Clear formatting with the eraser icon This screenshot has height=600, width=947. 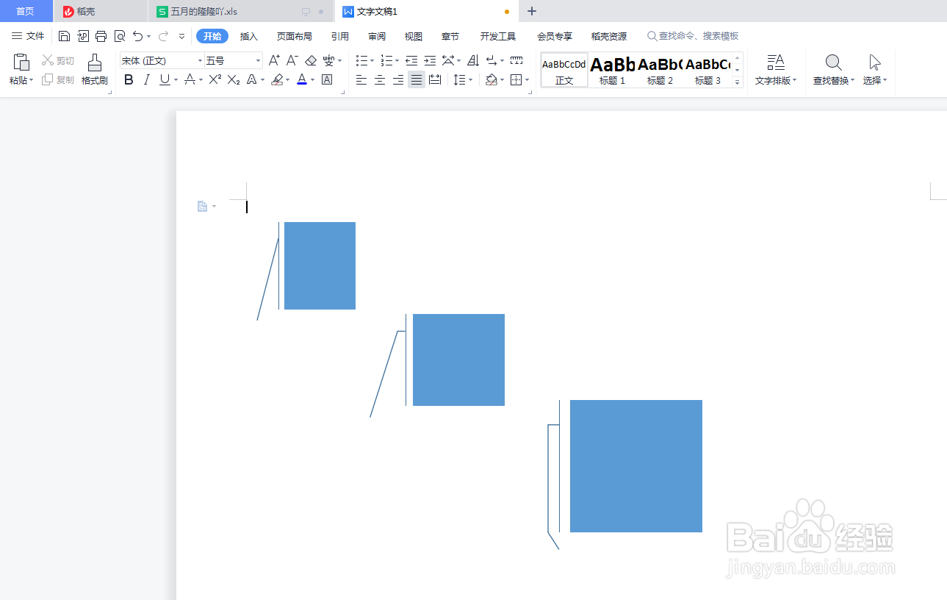311,60
